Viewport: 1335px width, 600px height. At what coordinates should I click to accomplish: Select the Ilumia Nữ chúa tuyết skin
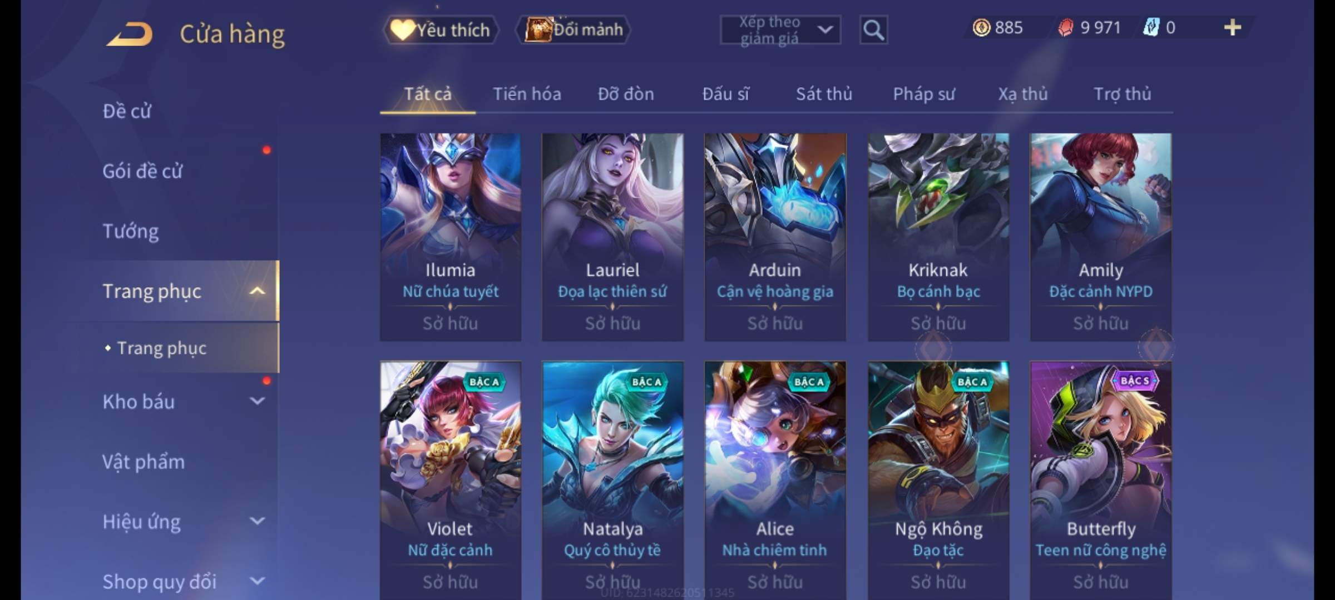[451, 237]
